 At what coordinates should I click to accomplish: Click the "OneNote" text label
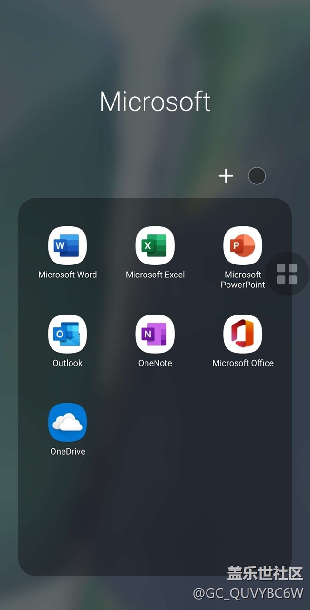[x=155, y=363]
